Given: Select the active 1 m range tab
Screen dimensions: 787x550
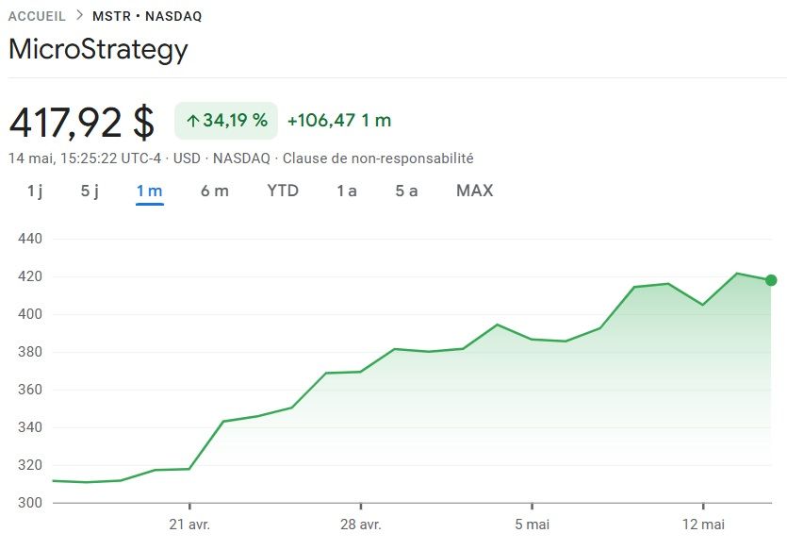Looking at the screenshot, I should 149,191.
